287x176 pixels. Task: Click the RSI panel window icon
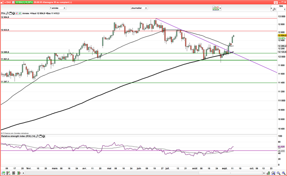tap(41, 136)
